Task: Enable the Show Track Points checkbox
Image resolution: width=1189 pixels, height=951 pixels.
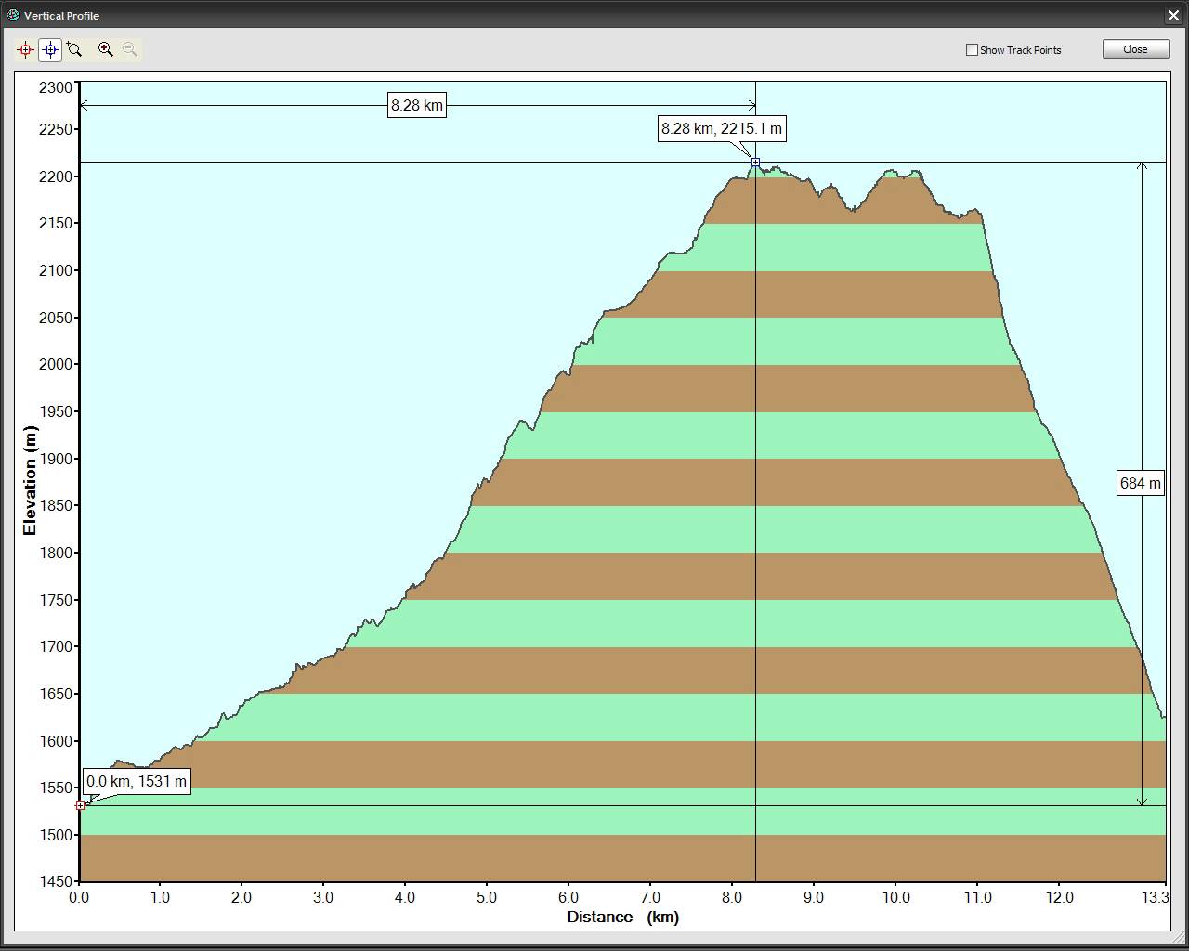Action: point(972,50)
